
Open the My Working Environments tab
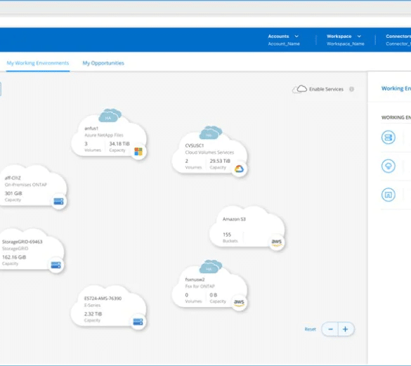[x=38, y=63]
